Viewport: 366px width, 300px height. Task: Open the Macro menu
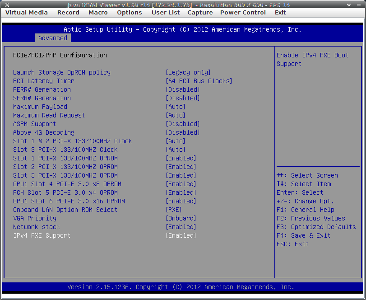pos(98,12)
